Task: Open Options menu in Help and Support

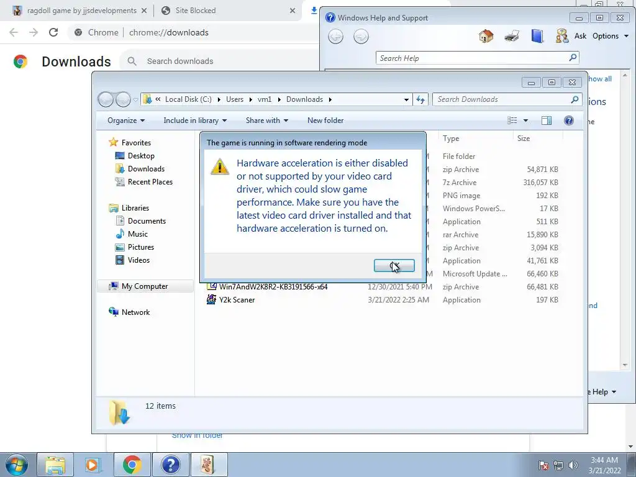Action: tap(610, 36)
